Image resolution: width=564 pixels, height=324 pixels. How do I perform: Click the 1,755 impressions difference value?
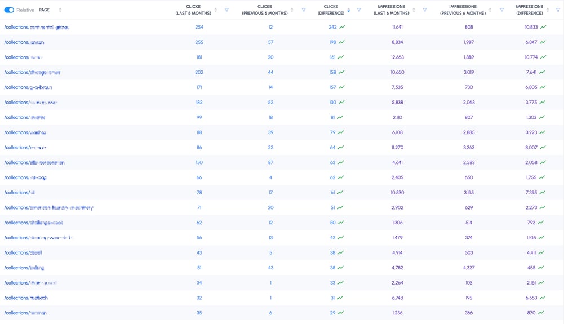pyautogui.click(x=531, y=177)
